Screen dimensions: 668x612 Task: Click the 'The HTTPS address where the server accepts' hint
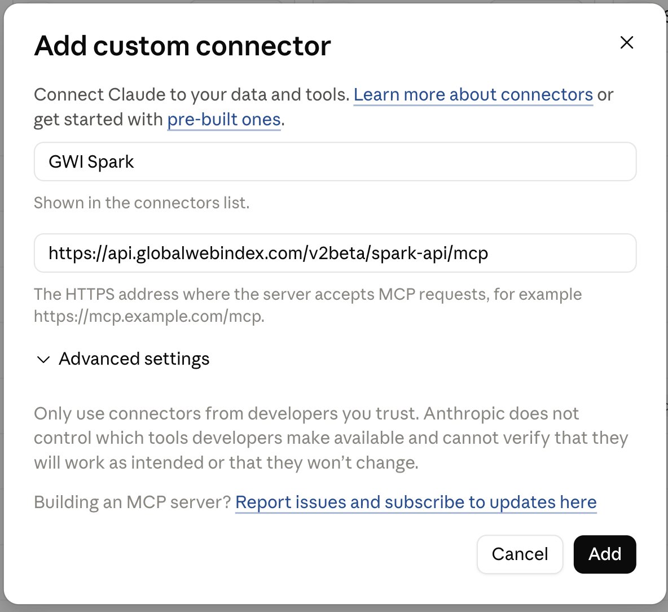(307, 305)
